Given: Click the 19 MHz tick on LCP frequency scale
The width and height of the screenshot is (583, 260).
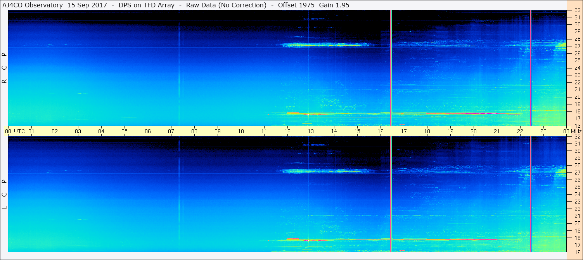Looking at the screenshot, I should 577,231.
